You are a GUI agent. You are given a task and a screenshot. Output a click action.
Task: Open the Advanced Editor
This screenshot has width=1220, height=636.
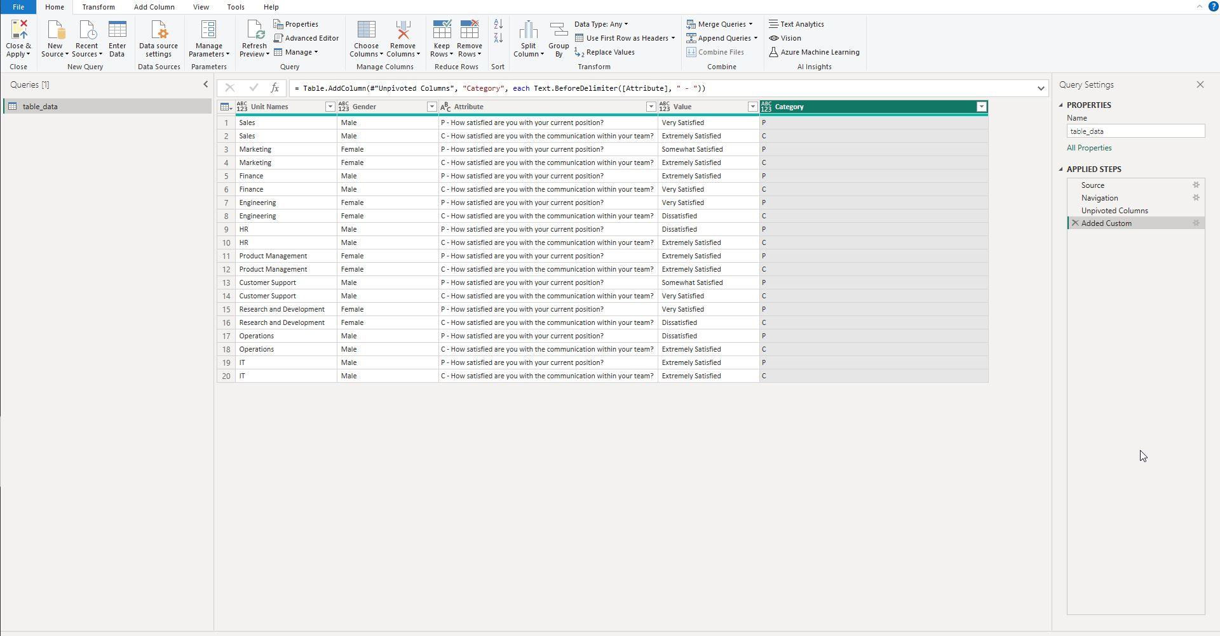click(306, 38)
